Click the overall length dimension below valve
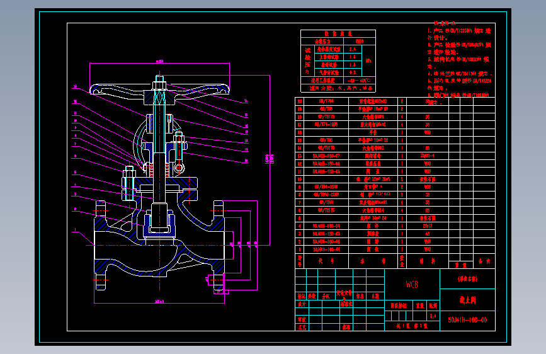546x354 pixels. (159, 301)
